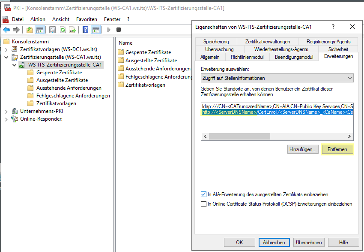Click the Export list toolbar icon
Image resolution: width=364 pixels, height=252 pixels.
point(72,30)
